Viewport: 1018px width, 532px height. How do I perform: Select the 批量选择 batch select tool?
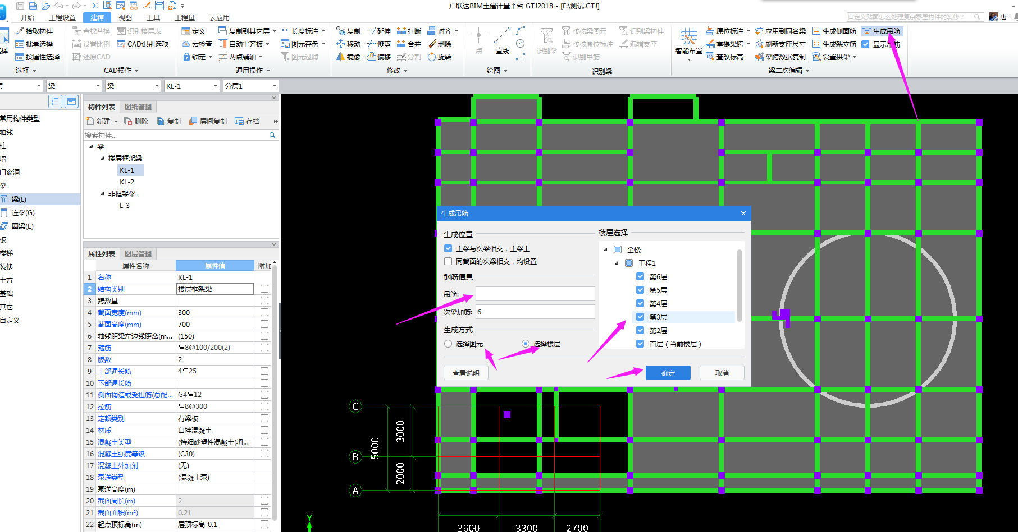(34, 44)
